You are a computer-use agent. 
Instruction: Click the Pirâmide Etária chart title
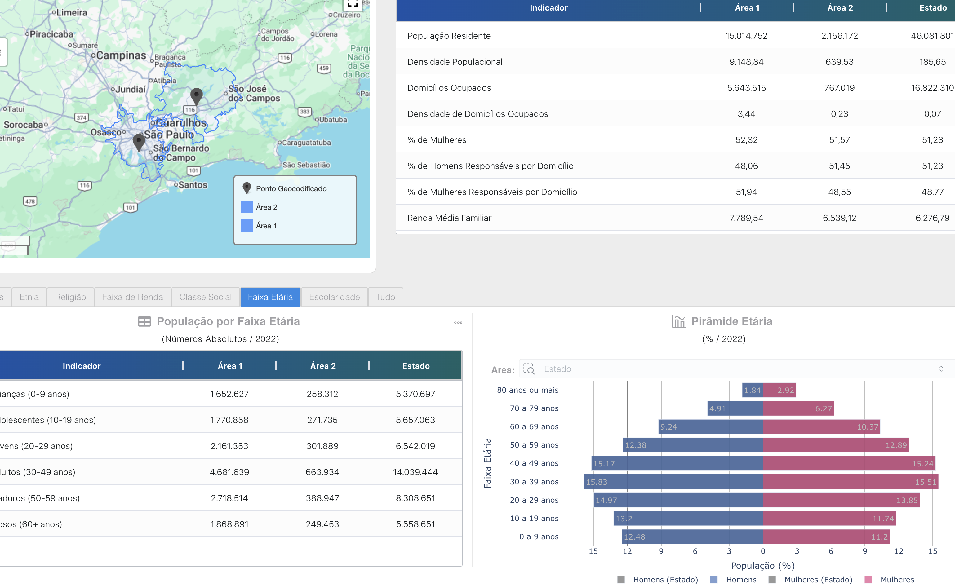[732, 321]
